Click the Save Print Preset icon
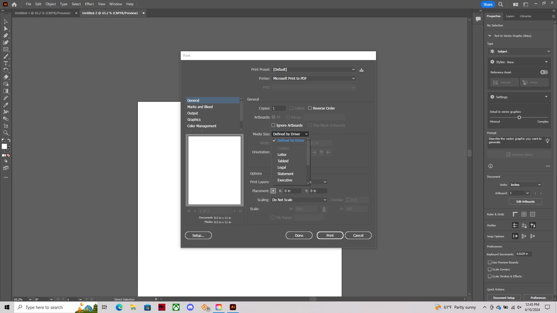 tap(361, 70)
